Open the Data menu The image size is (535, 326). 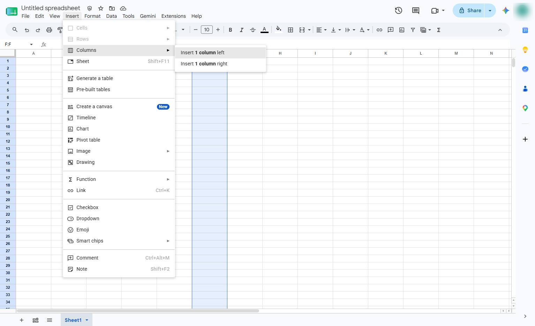(x=111, y=16)
